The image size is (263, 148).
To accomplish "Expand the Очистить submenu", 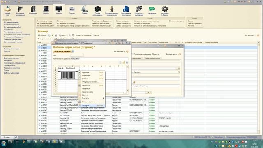I will pos(92,98).
